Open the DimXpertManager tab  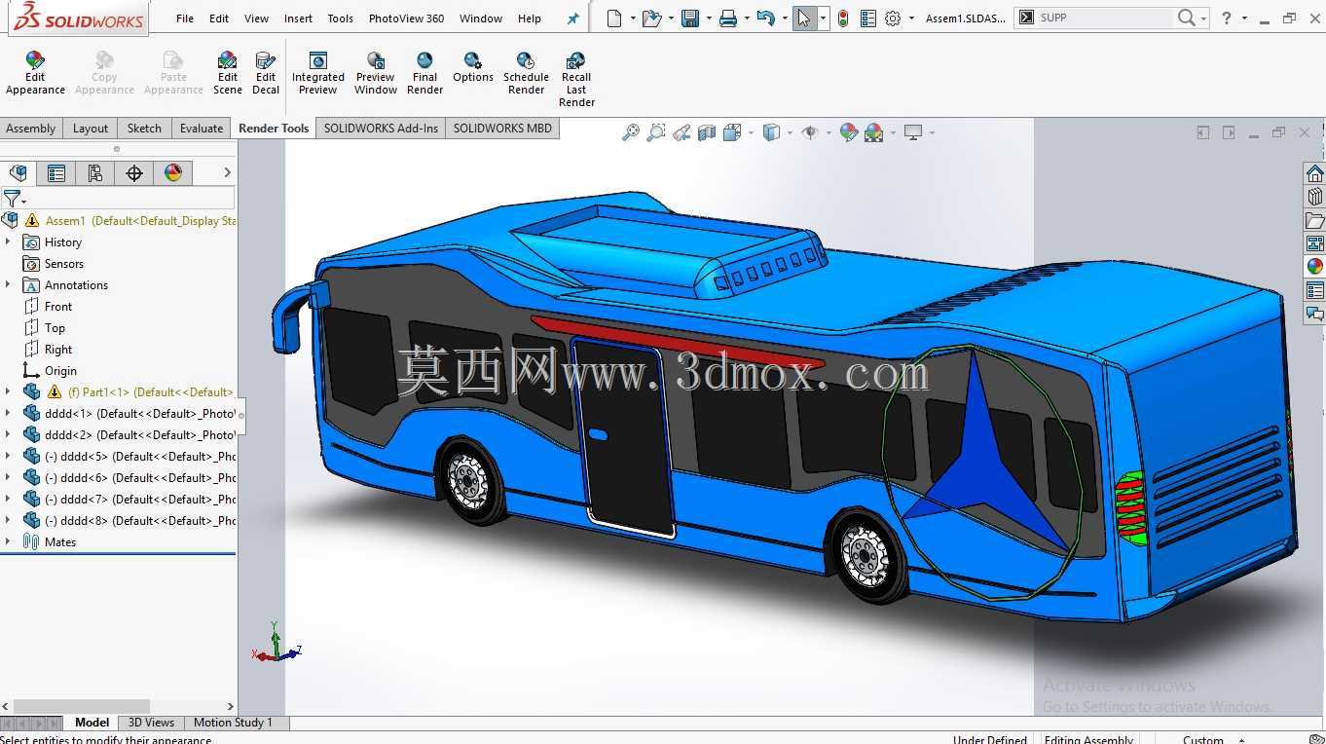[134, 173]
